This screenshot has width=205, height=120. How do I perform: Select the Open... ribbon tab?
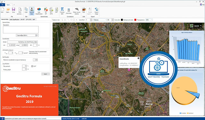[x=9, y=5]
